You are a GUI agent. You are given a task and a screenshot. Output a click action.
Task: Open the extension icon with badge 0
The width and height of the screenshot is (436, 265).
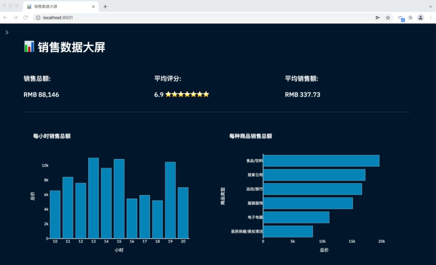pos(401,18)
